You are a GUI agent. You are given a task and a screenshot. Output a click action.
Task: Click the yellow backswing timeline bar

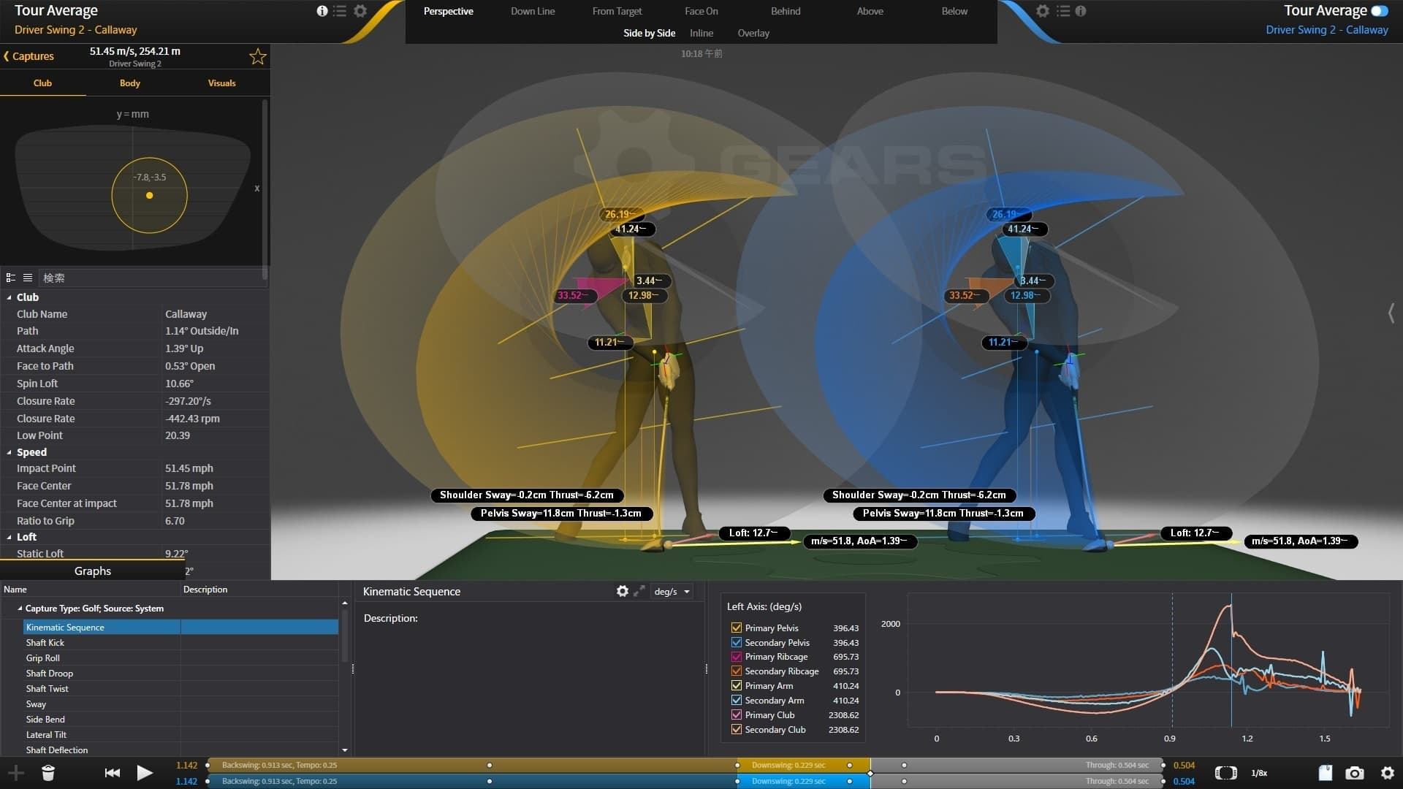pyautogui.click(x=365, y=765)
